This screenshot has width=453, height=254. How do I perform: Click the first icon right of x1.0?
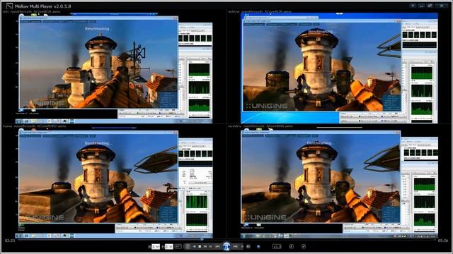(291, 246)
